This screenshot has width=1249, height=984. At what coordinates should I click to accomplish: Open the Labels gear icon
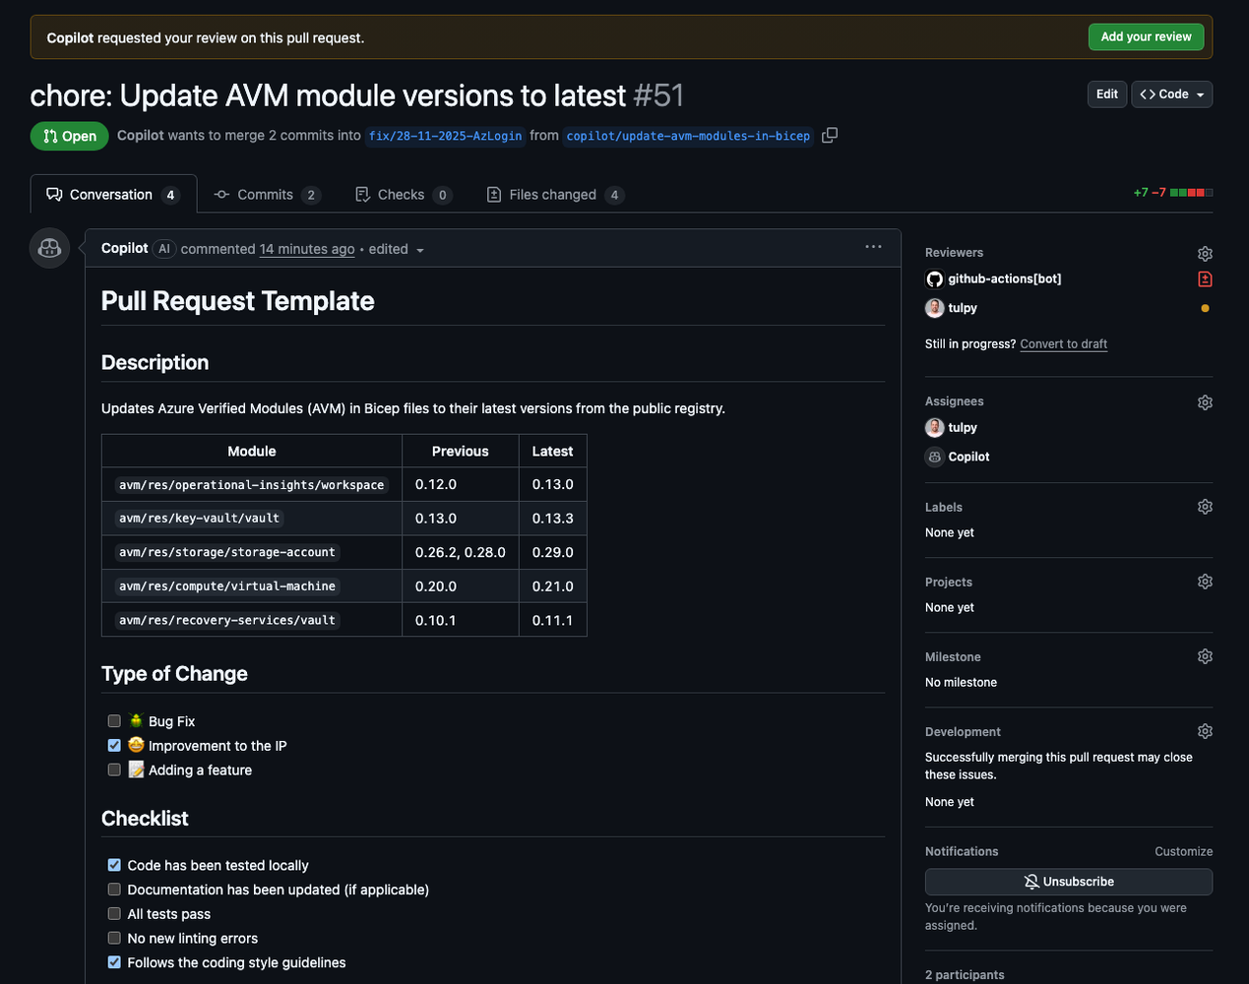[x=1205, y=506]
